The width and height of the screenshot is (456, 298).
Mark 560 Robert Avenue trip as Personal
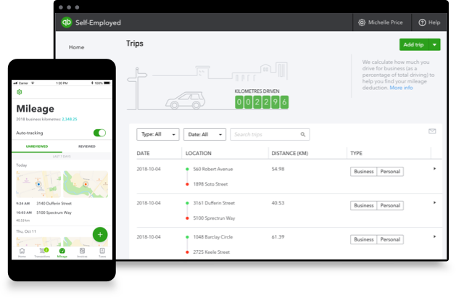pos(390,172)
